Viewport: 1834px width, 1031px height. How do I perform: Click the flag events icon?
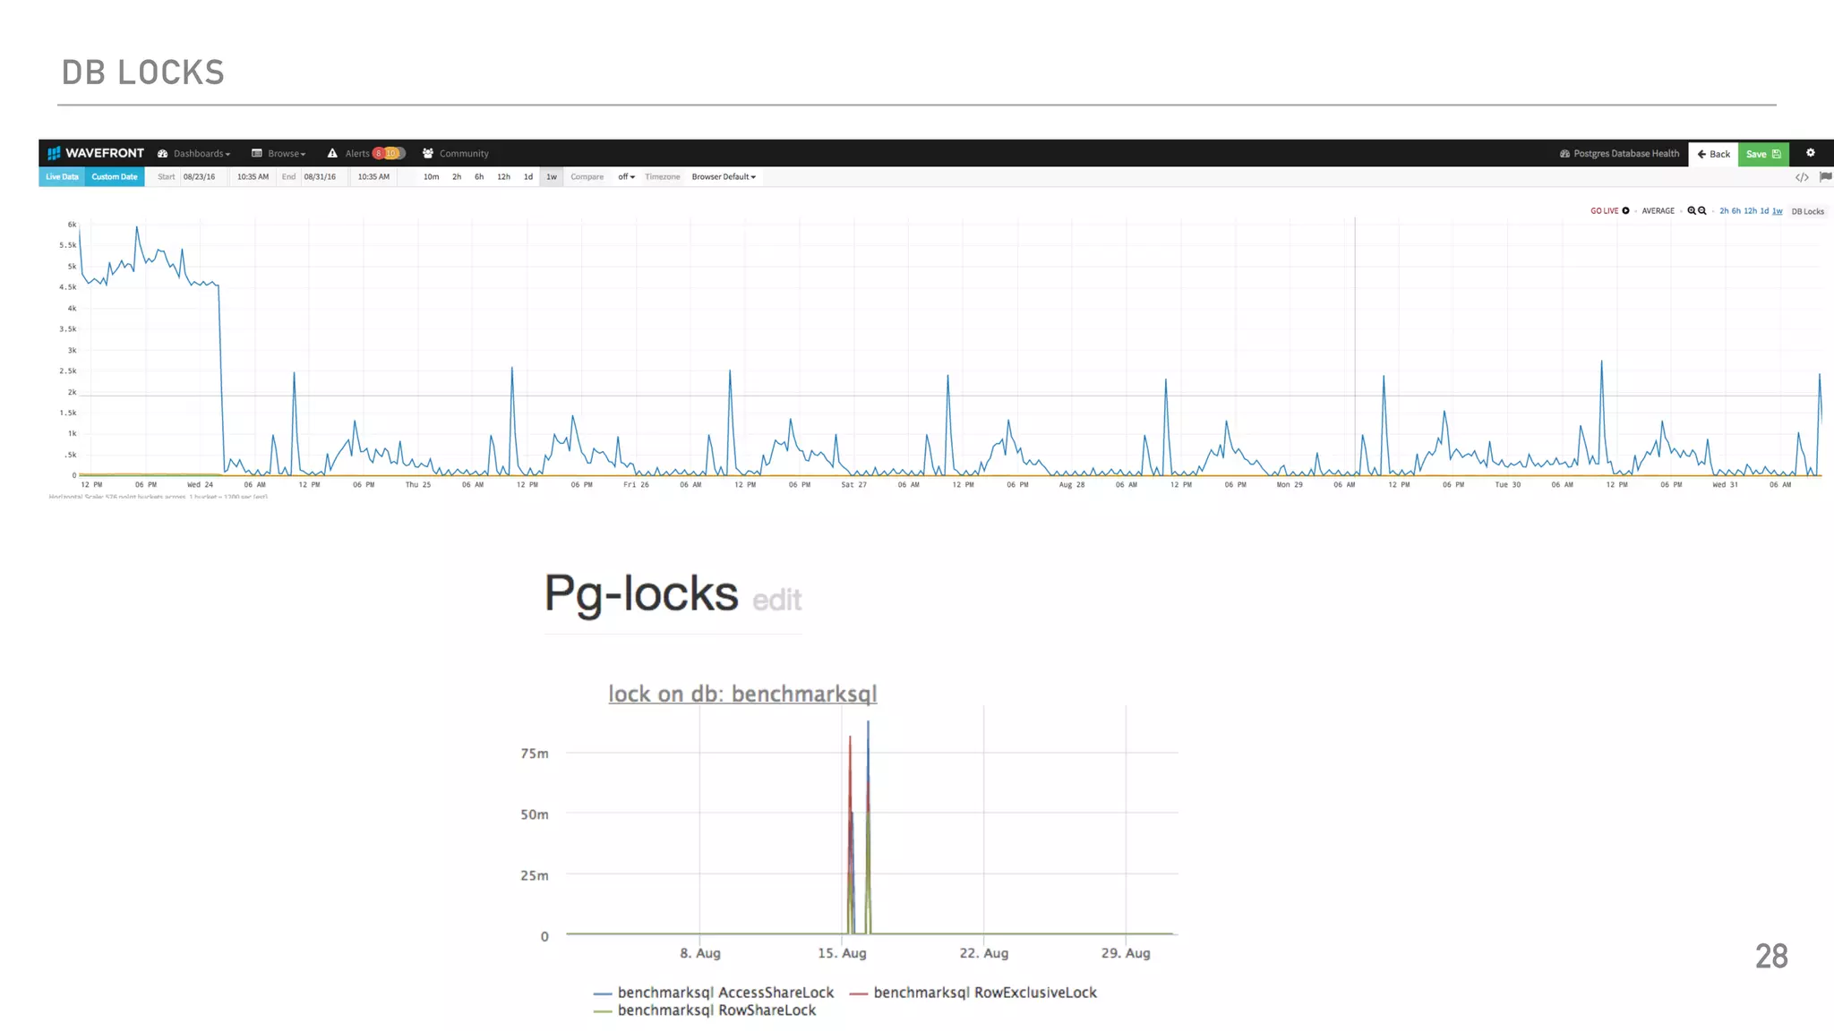pos(1825,177)
